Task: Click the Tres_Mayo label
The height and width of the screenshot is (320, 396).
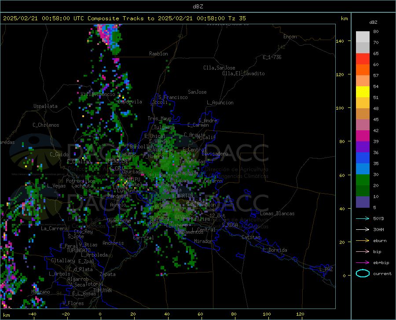Action: [x=159, y=118]
